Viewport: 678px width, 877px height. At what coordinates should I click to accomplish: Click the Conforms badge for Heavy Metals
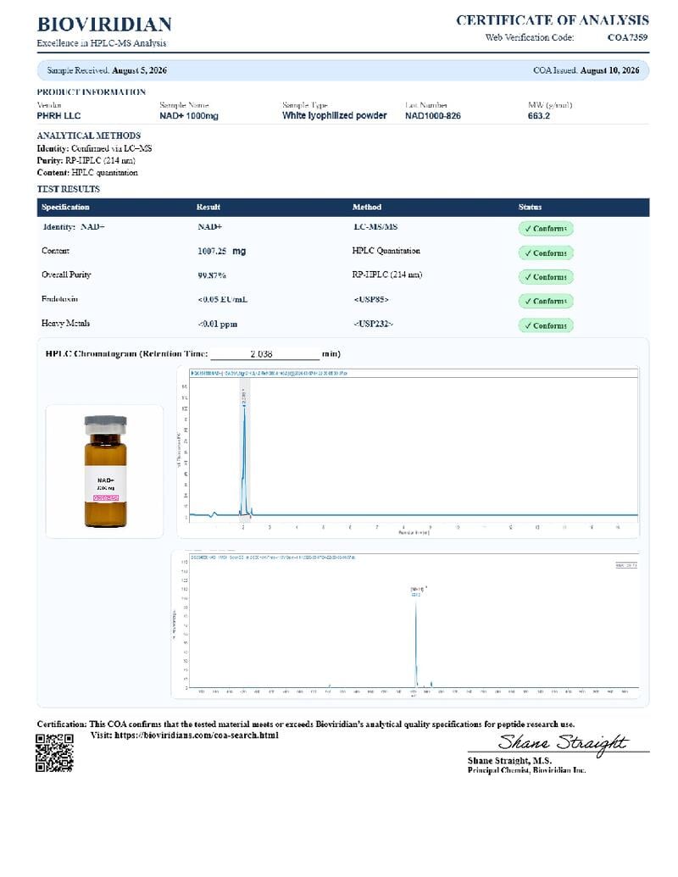coord(546,325)
